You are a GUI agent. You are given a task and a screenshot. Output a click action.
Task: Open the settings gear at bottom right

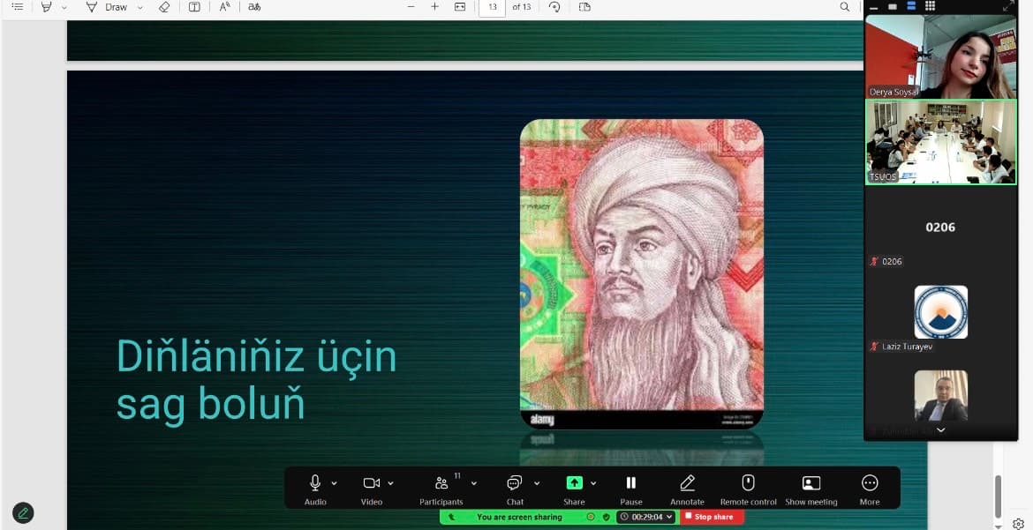pos(1019,524)
